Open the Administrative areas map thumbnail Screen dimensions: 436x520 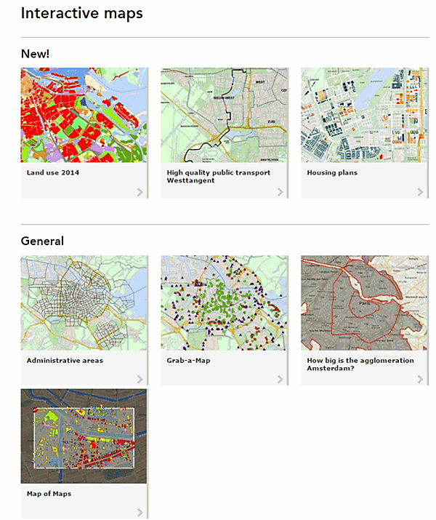tap(84, 303)
